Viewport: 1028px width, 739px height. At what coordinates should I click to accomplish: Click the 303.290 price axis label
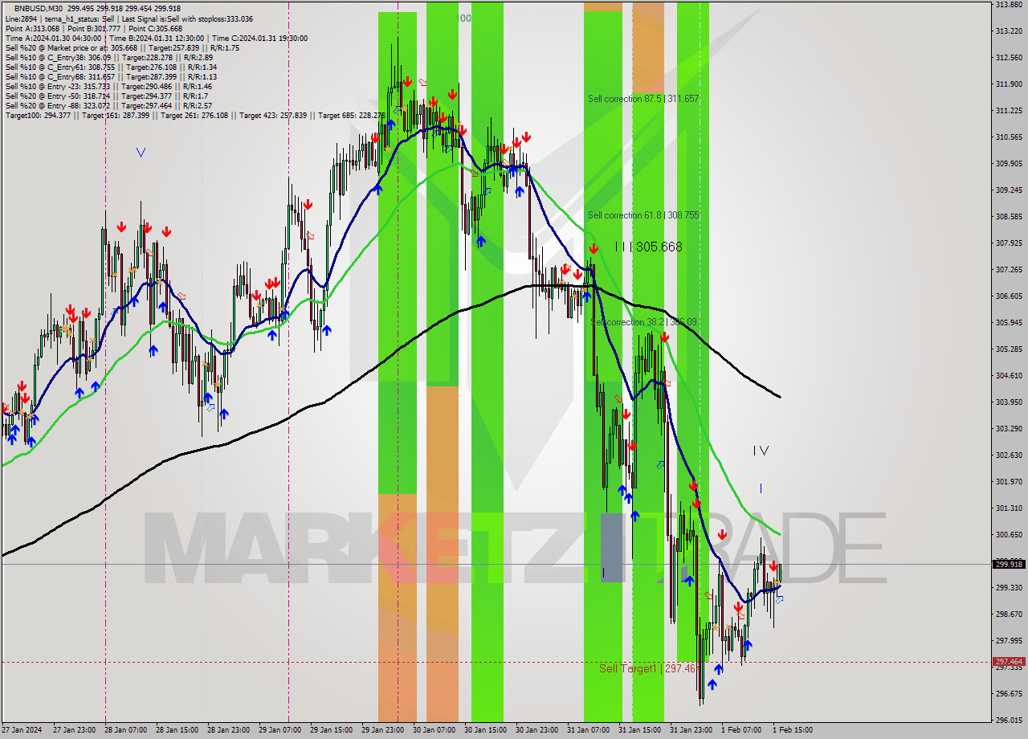1009,428
